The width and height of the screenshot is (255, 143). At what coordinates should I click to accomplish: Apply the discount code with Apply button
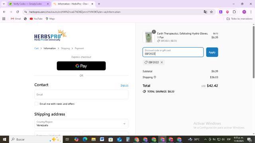coord(212,52)
